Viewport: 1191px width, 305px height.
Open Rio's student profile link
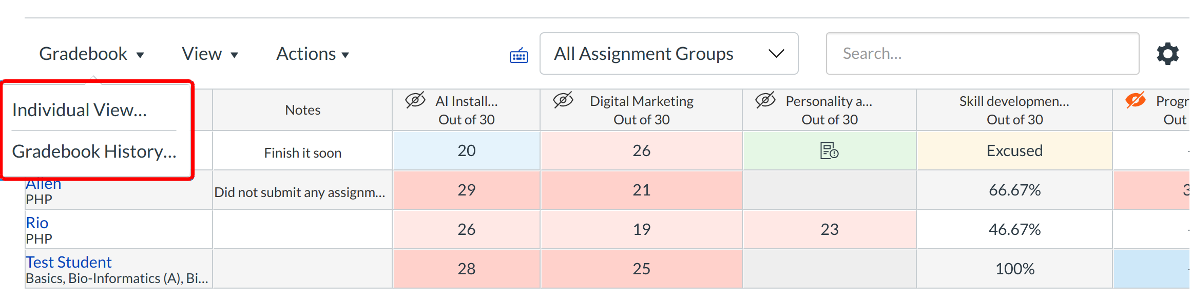[37, 223]
